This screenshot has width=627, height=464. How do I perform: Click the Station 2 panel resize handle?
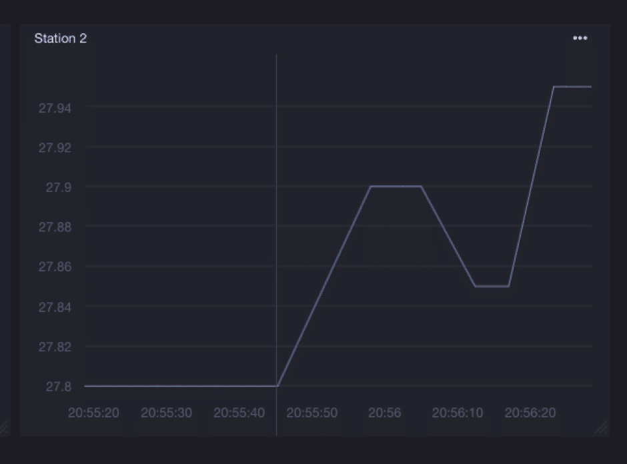(601, 427)
